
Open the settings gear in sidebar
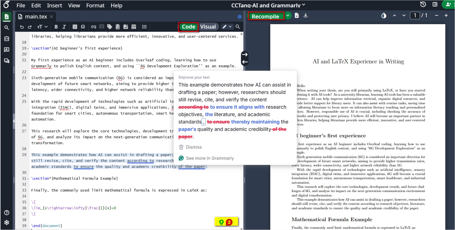click(7, 222)
